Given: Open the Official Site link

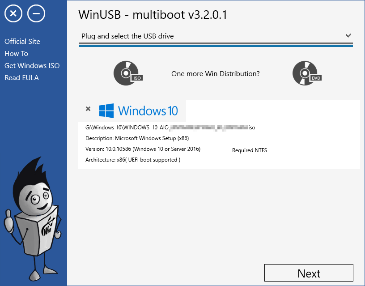Looking at the screenshot, I should 22,41.
